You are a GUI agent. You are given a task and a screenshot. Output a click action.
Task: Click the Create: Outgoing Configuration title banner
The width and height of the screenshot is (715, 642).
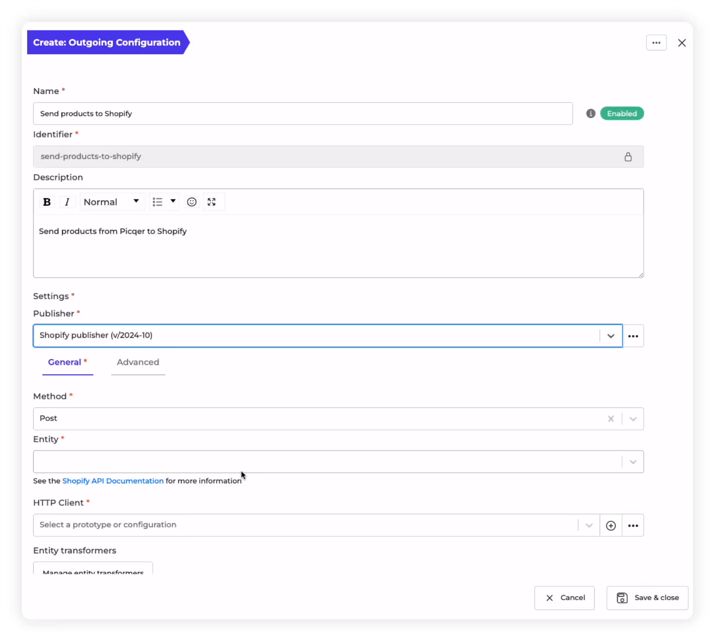pyautogui.click(x=108, y=42)
